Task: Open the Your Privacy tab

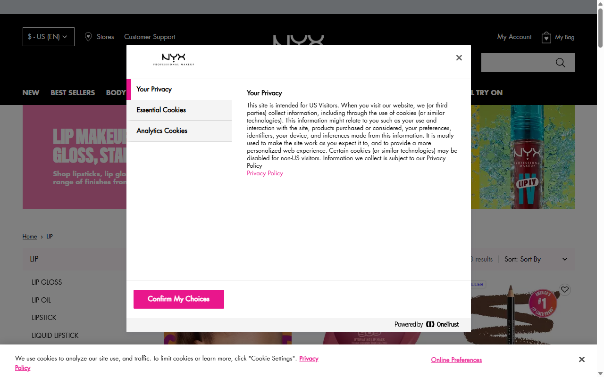Action: click(x=179, y=89)
